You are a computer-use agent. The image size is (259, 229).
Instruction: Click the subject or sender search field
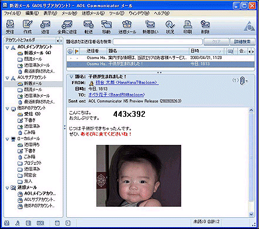tap(158, 41)
